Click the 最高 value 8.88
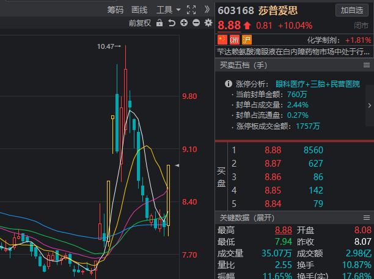The width and height of the screenshot is (374, 279). point(284,230)
